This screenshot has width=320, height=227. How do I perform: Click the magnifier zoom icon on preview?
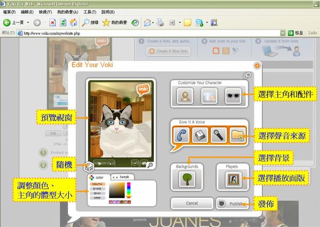tap(150, 165)
